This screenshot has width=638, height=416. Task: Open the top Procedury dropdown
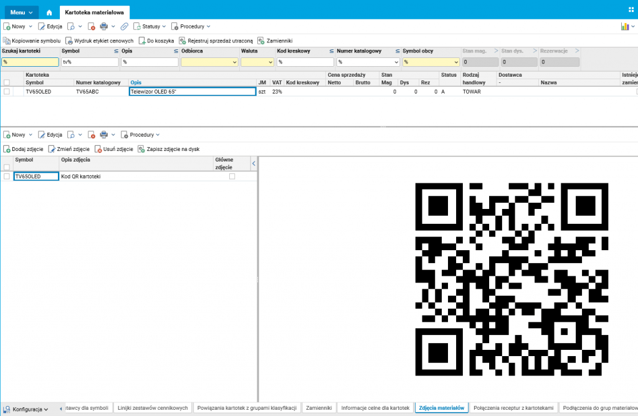pos(191,26)
